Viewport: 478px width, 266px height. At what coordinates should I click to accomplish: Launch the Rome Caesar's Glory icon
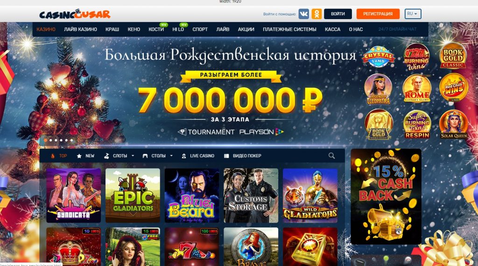tap(417, 88)
